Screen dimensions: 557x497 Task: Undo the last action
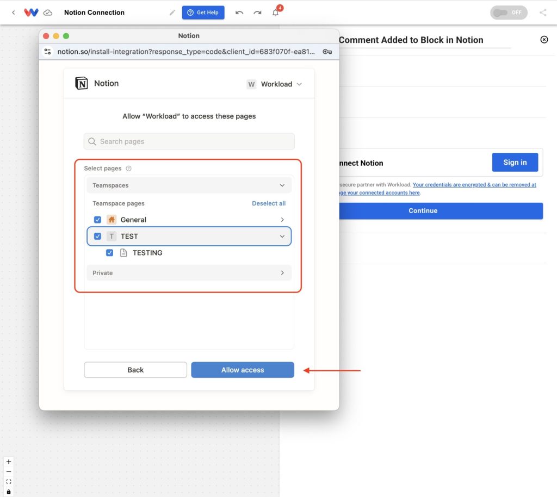click(x=239, y=13)
